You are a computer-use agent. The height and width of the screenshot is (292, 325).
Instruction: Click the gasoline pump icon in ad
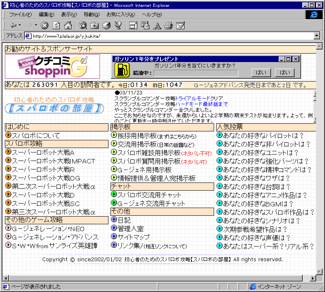click(x=122, y=70)
